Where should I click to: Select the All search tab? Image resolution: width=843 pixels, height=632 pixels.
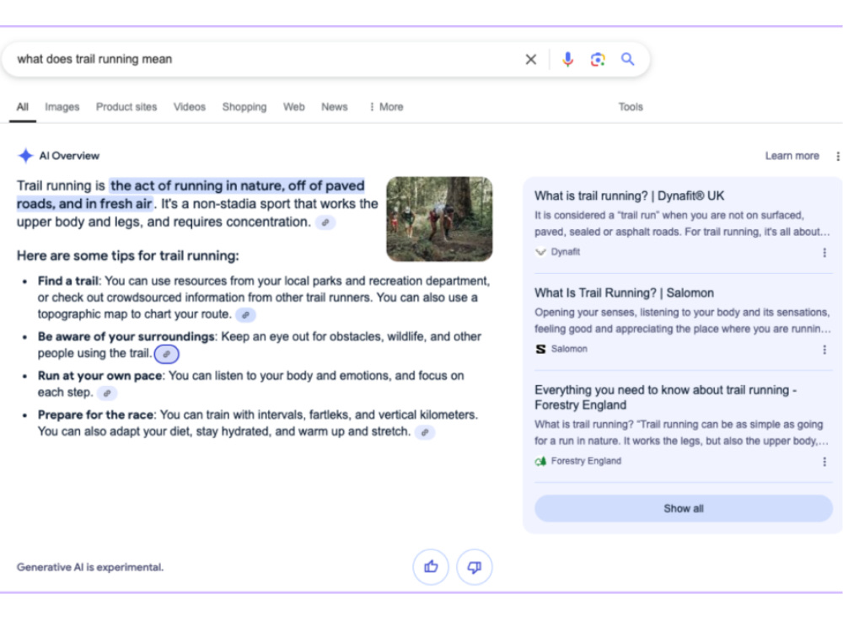pyautogui.click(x=23, y=107)
